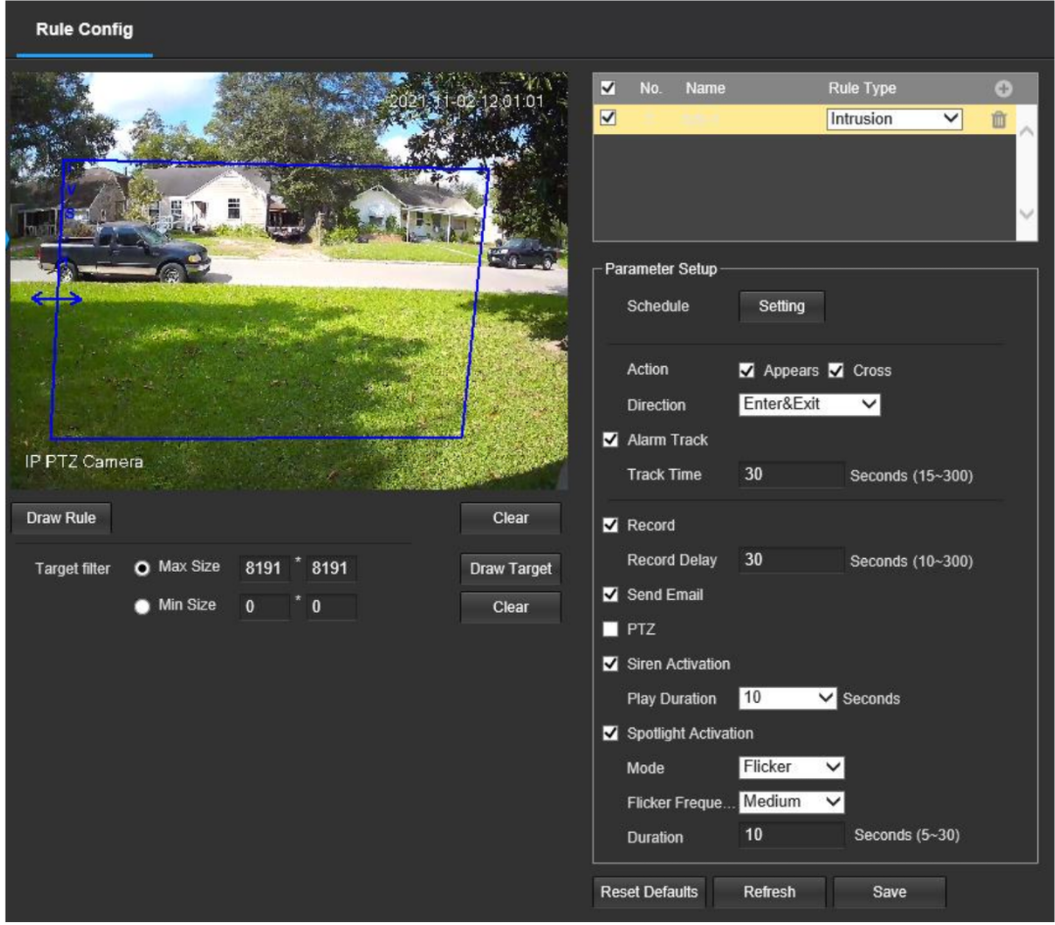Refresh the rule configuration
The width and height of the screenshot is (1055, 925).
pos(769,892)
